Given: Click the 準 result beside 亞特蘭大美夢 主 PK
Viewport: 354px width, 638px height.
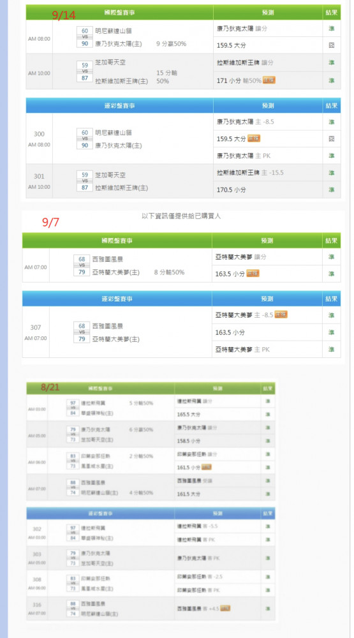Looking at the screenshot, I should pyautogui.click(x=332, y=349).
